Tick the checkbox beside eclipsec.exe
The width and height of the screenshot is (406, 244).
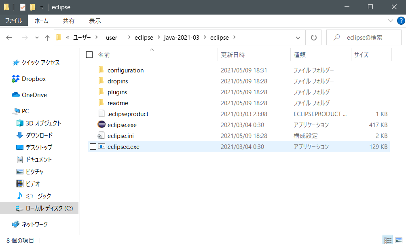[93, 146]
